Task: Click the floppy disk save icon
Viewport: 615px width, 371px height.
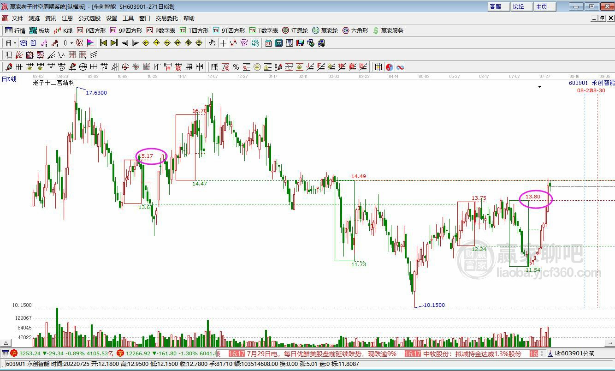Action: click(x=300, y=43)
